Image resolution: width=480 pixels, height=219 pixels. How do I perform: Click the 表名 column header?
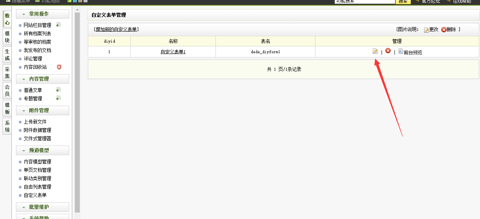[x=266, y=41]
